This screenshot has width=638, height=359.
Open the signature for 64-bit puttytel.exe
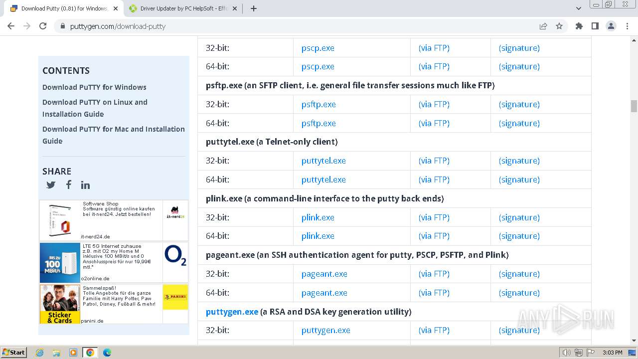point(519,179)
